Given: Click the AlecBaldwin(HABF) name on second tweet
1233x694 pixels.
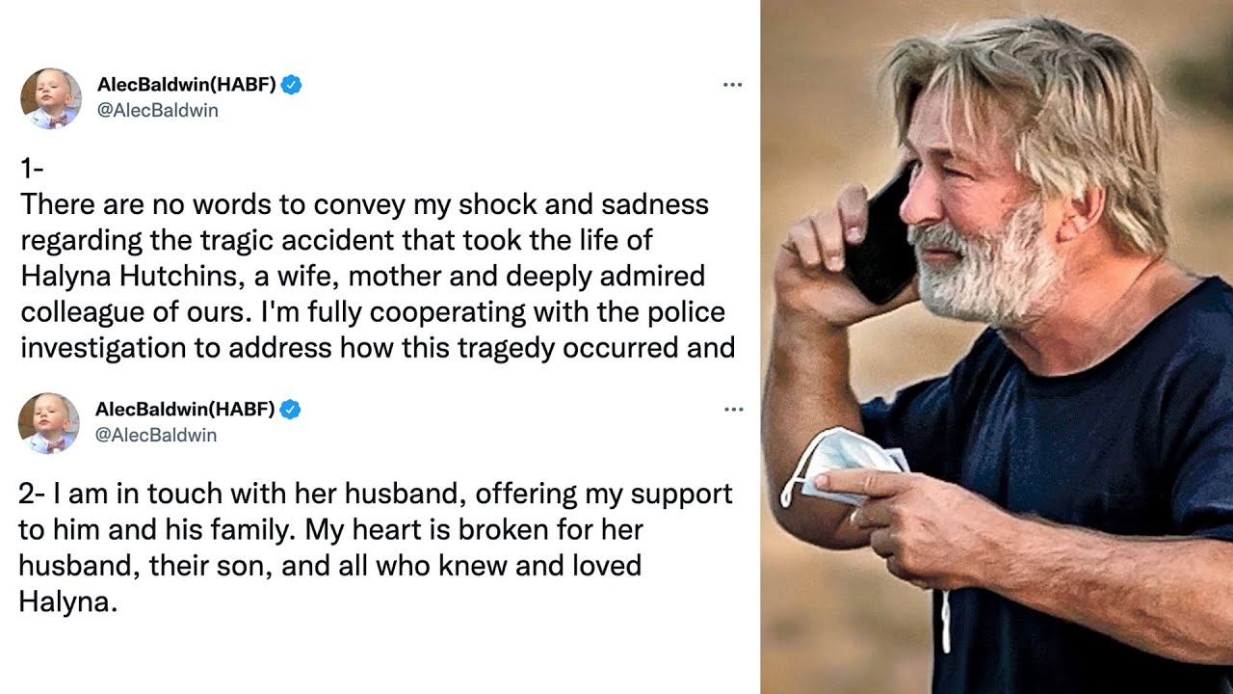Looking at the screenshot, I should (x=185, y=410).
